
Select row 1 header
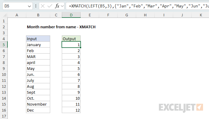[4, 21]
